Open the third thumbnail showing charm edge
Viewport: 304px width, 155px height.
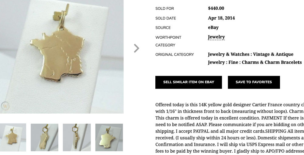(x=77, y=137)
